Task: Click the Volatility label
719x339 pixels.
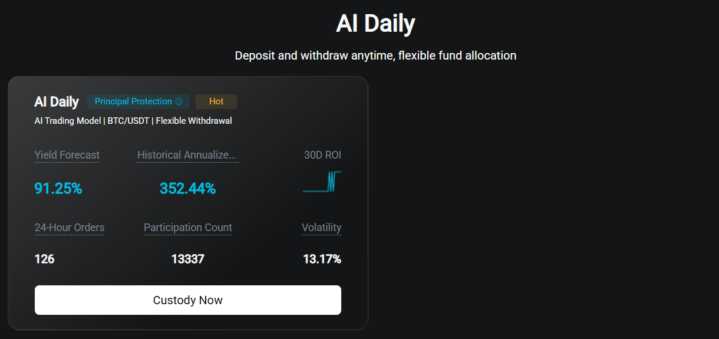Action: click(321, 228)
